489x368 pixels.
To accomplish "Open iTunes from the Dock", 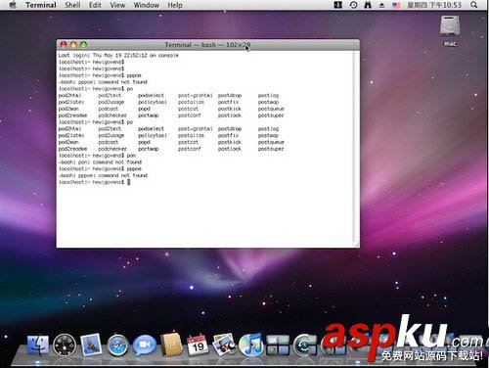I will pyautogui.click(x=251, y=345).
